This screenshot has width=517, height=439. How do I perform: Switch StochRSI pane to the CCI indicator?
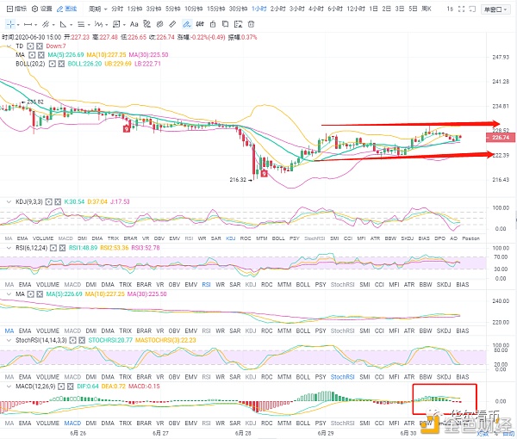(379, 377)
